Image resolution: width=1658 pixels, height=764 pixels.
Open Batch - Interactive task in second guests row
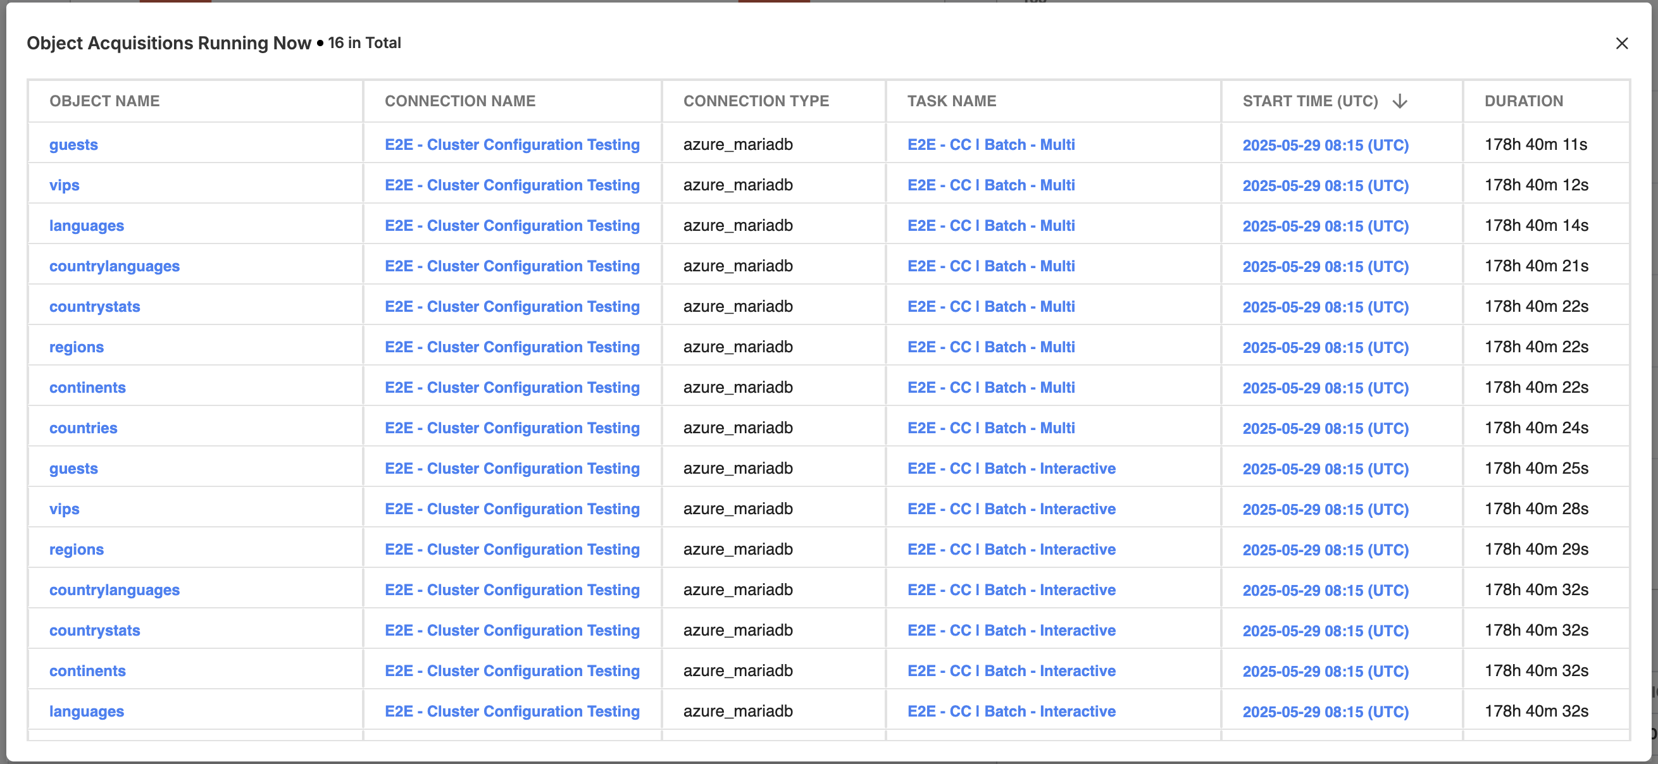pos(1011,468)
